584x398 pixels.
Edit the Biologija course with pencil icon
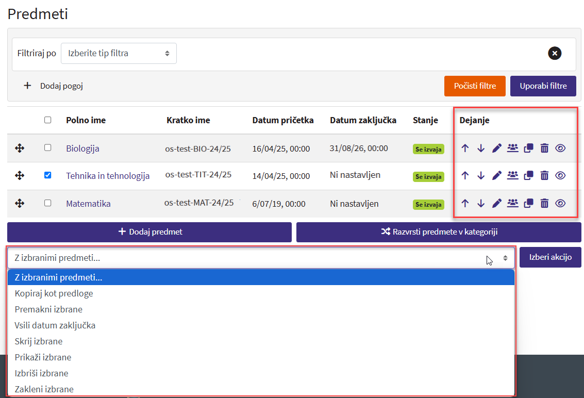click(x=496, y=148)
